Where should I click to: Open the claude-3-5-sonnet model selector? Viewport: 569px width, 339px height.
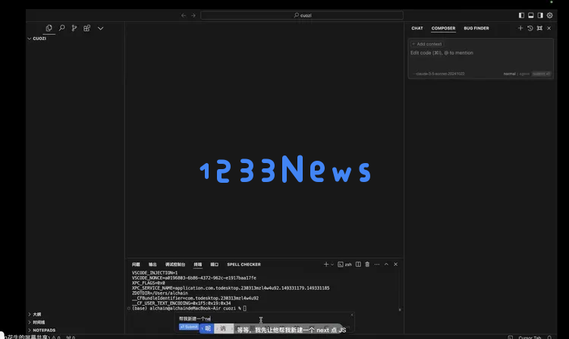coord(439,74)
